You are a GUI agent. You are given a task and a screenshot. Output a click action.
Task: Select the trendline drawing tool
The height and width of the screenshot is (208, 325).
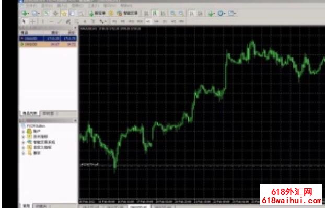60,21
